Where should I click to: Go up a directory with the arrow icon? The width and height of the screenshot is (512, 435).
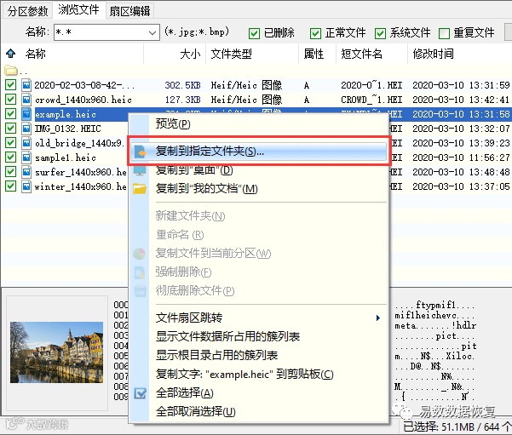[10, 53]
